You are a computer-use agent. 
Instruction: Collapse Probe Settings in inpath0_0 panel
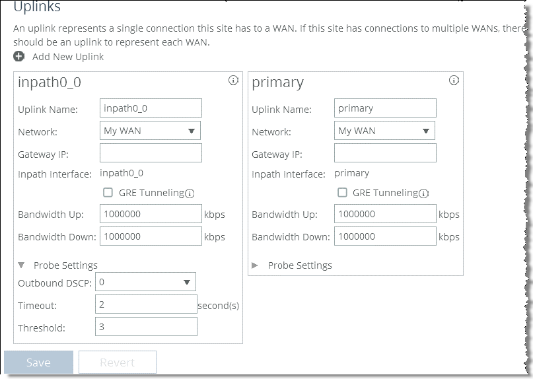(x=21, y=265)
